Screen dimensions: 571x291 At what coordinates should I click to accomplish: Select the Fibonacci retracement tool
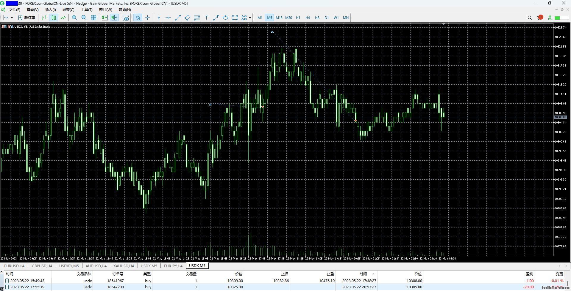(197, 18)
